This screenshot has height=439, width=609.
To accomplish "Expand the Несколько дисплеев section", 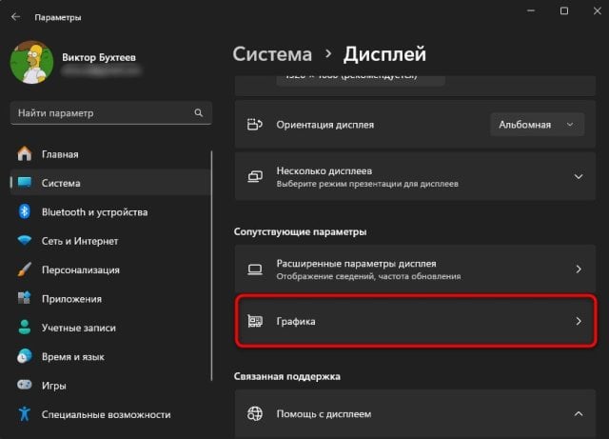I will coord(578,176).
